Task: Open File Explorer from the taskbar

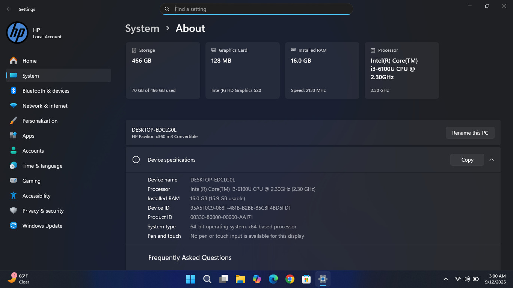Action: pyautogui.click(x=240, y=279)
